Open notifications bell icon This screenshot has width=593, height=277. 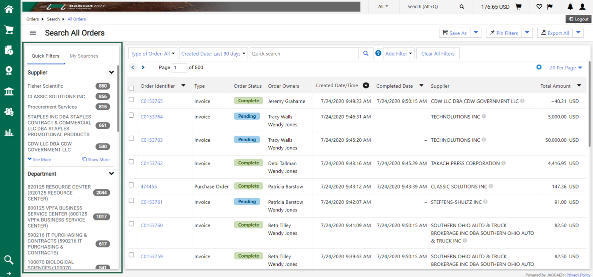click(570, 7)
